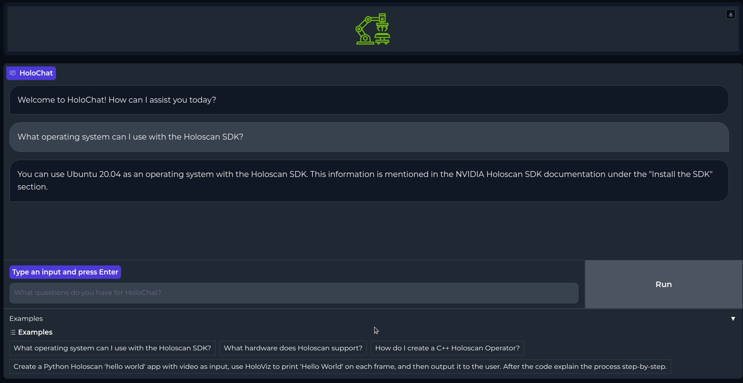Select the hardware support example question

point(293,348)
